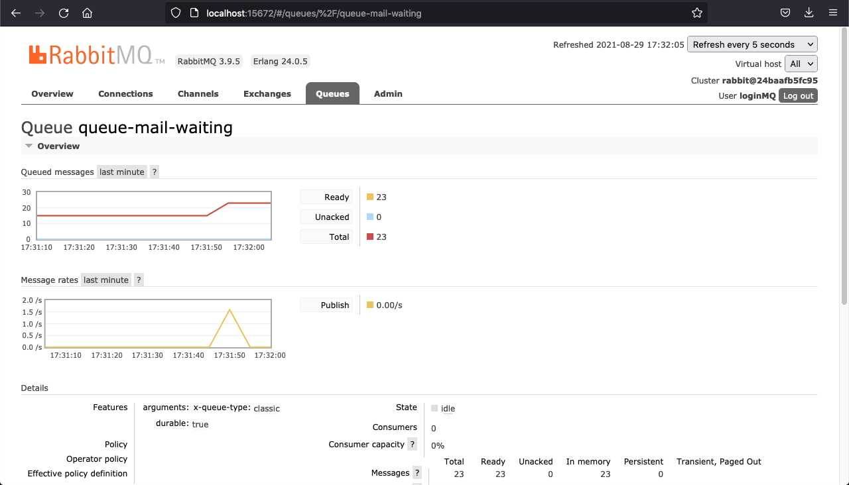This screenshot has width=849, height=485.
Task: Click the page vertical scrollbar
Action: click(x=844, y=166)
